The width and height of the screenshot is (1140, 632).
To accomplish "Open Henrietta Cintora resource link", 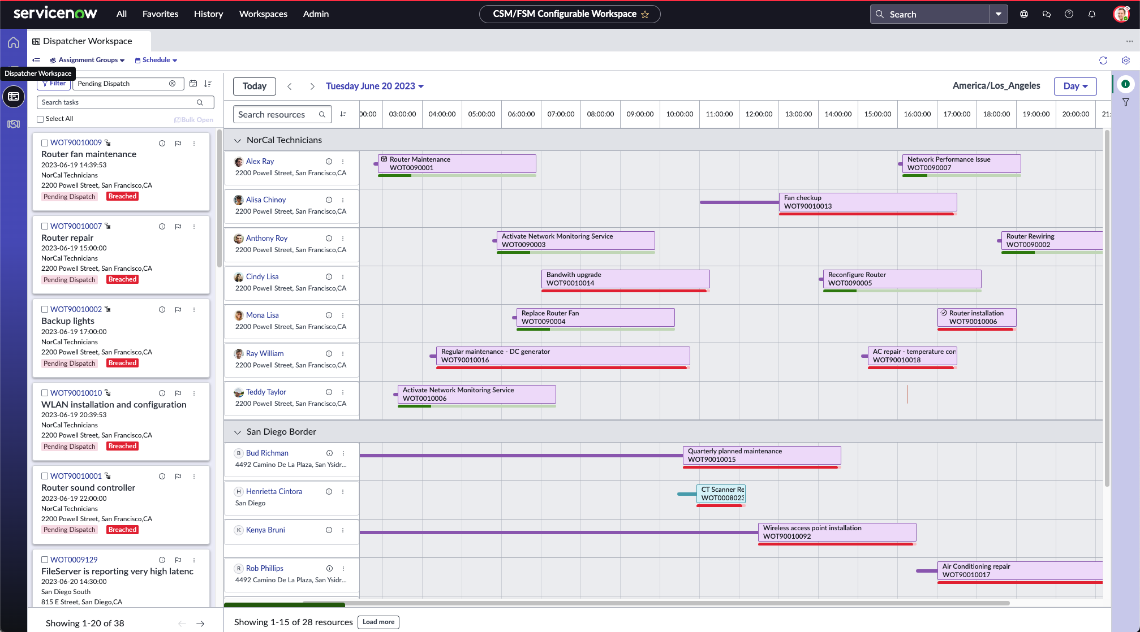I will tap(274, 492).
